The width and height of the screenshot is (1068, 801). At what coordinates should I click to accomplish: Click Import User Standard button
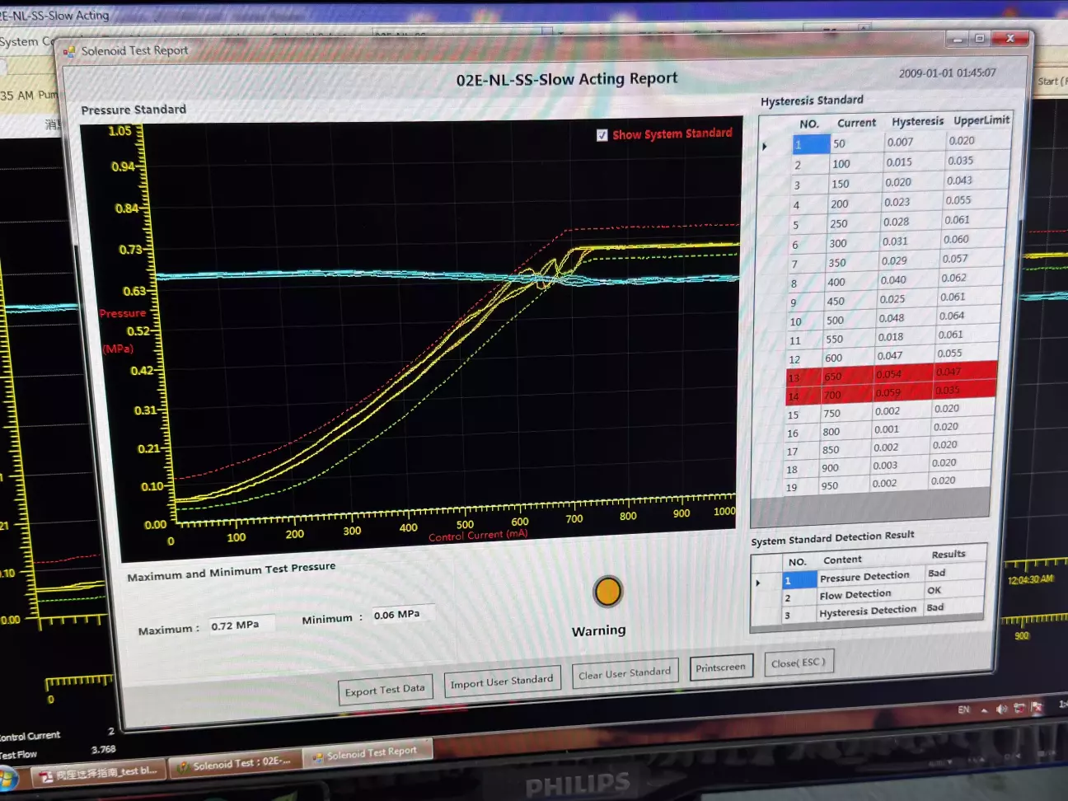point(501,682)
